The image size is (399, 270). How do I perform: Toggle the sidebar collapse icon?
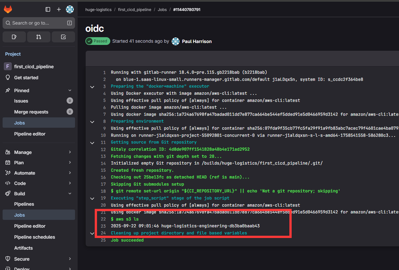[x=48, y=9]
